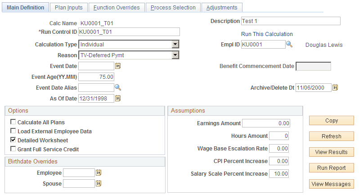Screen dimensions: 359x195
Task: Uncheck the Detailed Worksheet option
Action: (x=13, y=140)
